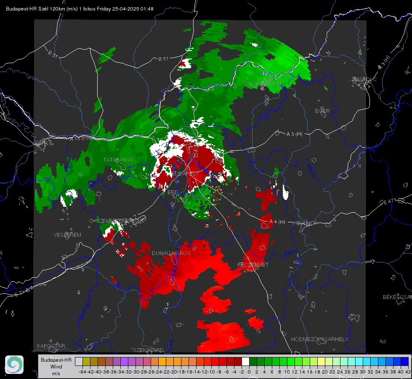Click the ÉRD town label
This screenshot has width=412, height=379.
tap(173, 192)
